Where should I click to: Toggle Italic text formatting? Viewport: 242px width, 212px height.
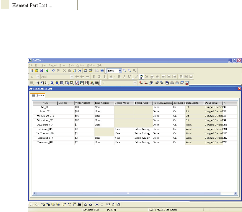coord(124,76)
